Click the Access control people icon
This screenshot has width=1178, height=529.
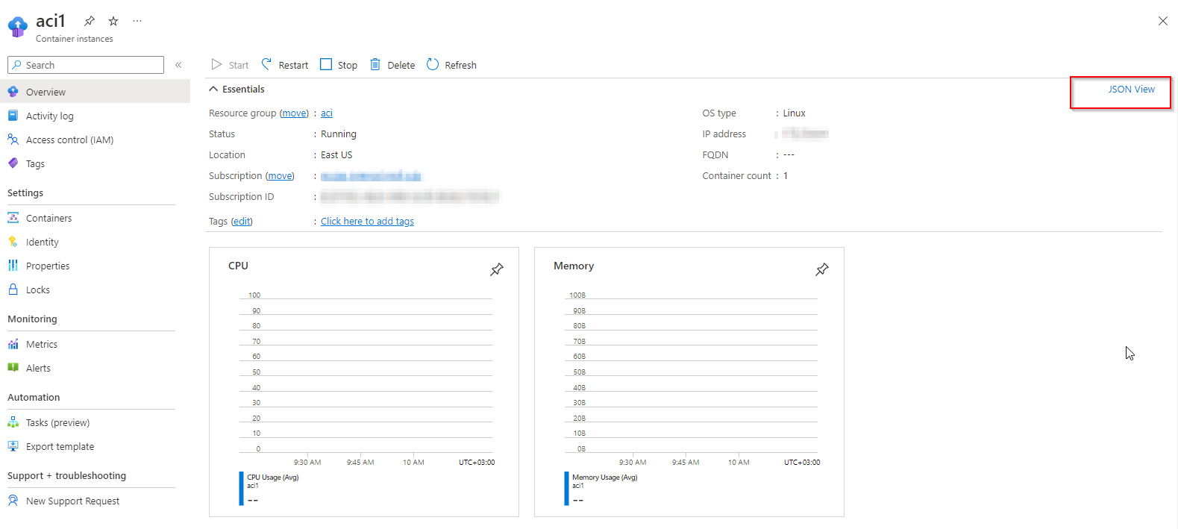[x=13, y=140]
